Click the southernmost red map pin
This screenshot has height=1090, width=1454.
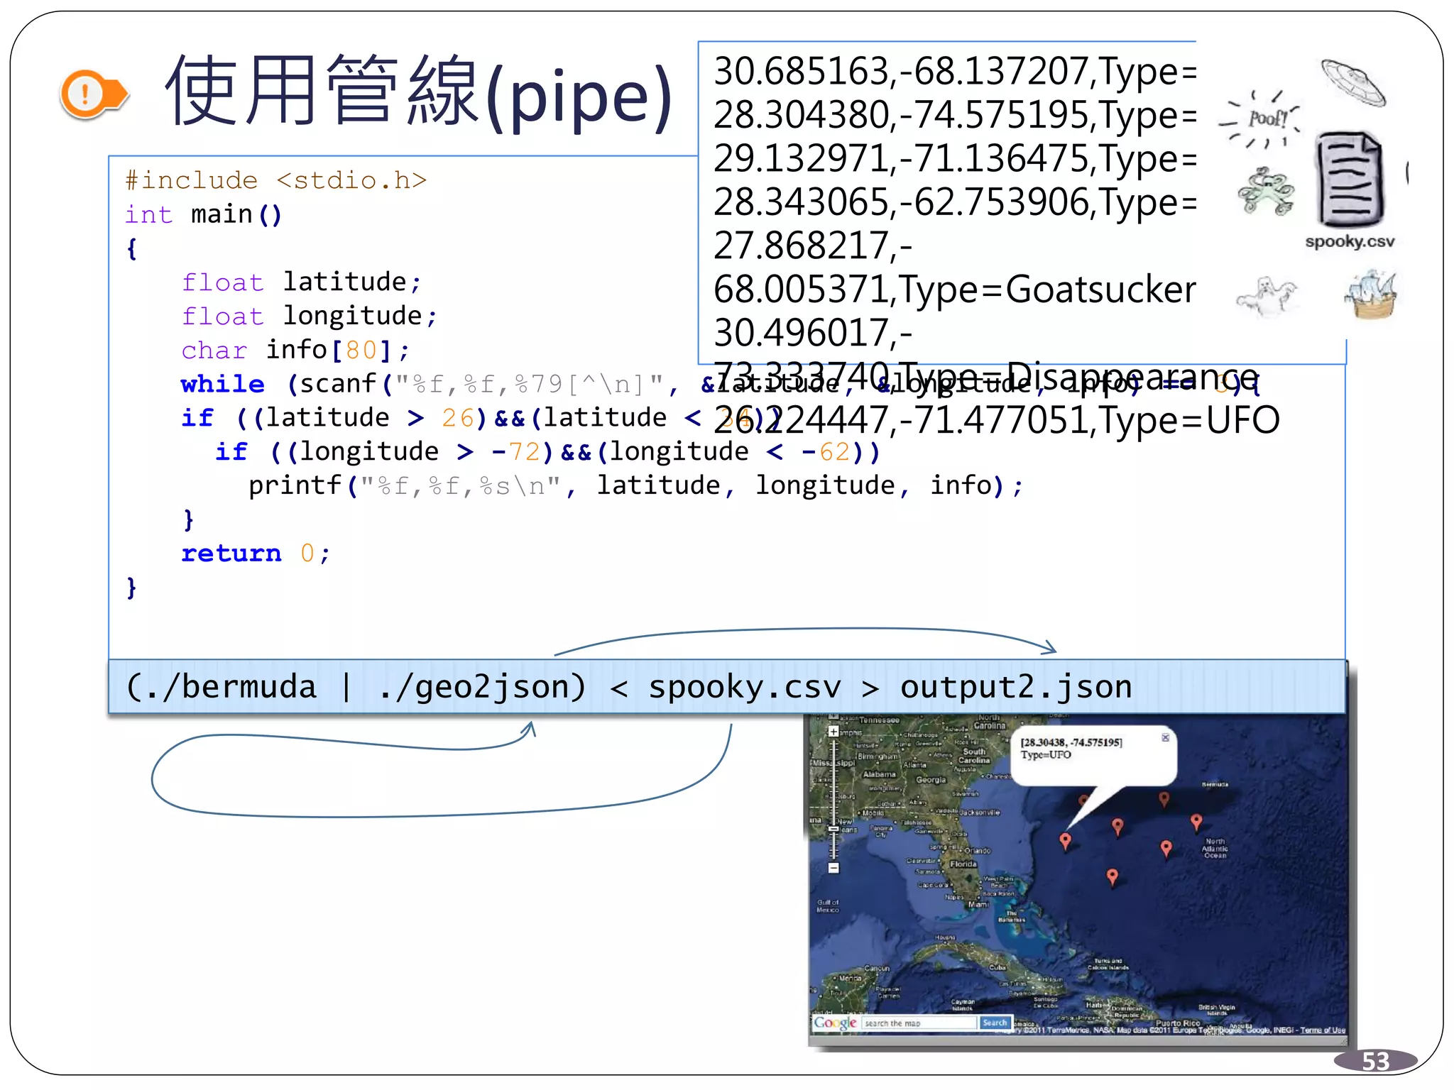click(x=1113, y=877)
